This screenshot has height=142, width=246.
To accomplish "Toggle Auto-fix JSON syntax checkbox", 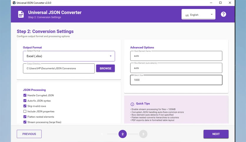I will (25, 101).
